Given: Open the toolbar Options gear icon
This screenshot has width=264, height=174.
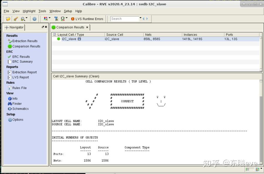Looking at the screenshot, I should [35, 19].
